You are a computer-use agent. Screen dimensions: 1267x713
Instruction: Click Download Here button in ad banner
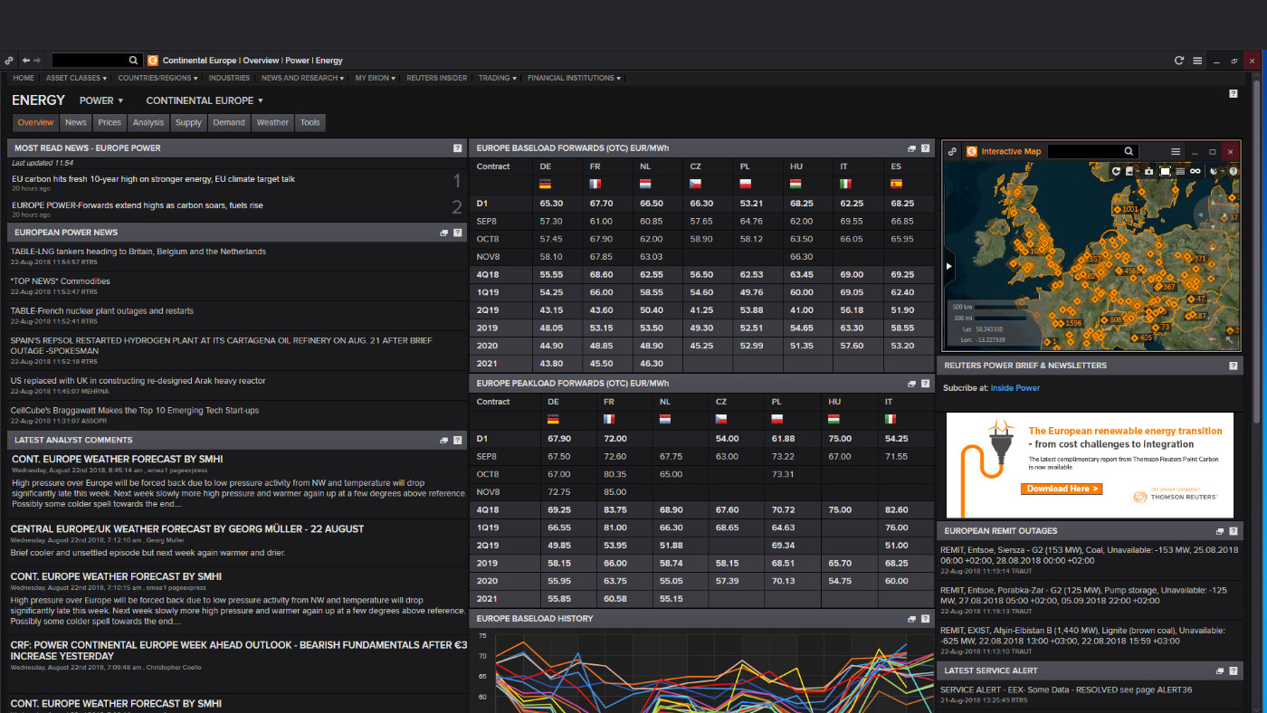pos(1062,489)
